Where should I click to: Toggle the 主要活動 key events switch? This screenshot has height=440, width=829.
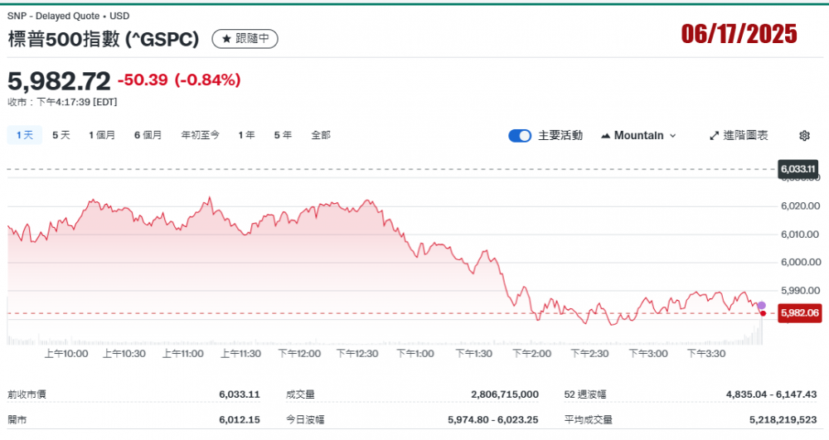tap(520, 136)
